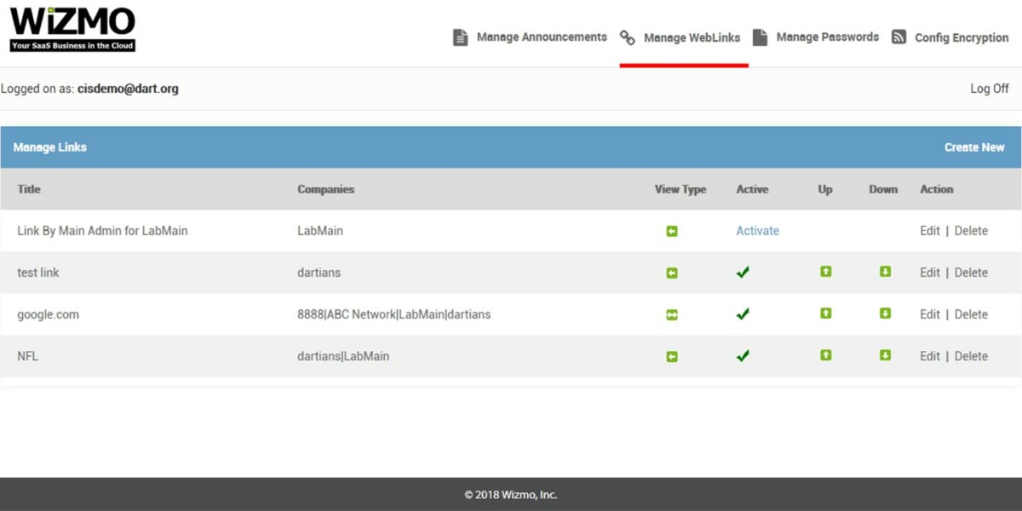The image size is (1022, 511).
Task: Click Create New link
Action: [974, 147]
